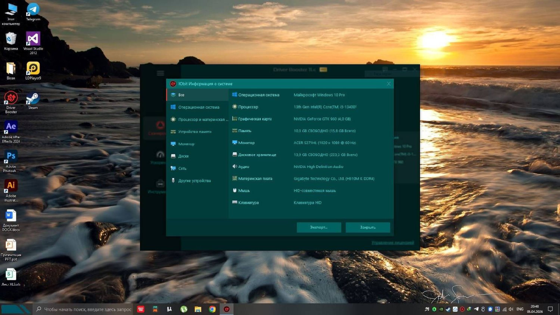Open 'Операционная система' sidebar section
Image resolution: width=560 pixels, height=315 pixels.
[198, 107]
